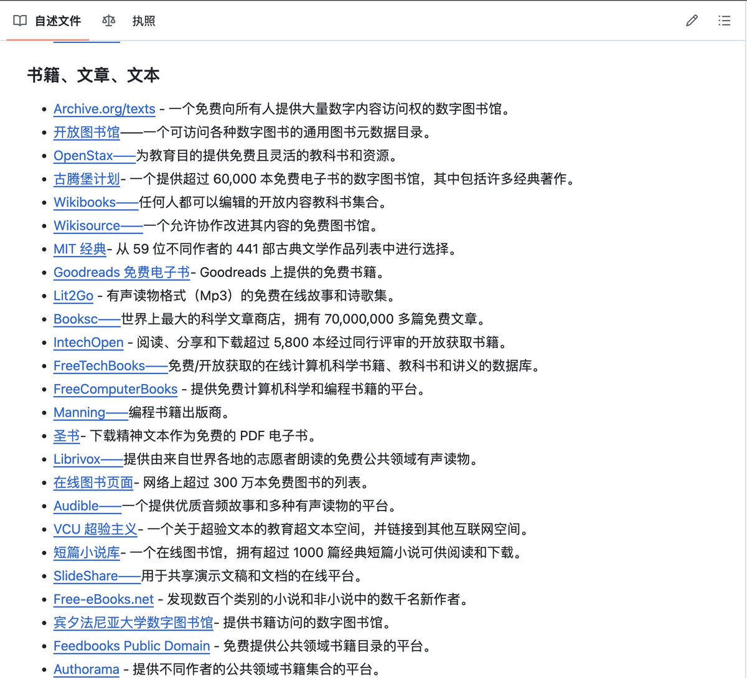Visit the Wikibooks link
Screen dimensions: 747x678
click(x=96, y=202)
